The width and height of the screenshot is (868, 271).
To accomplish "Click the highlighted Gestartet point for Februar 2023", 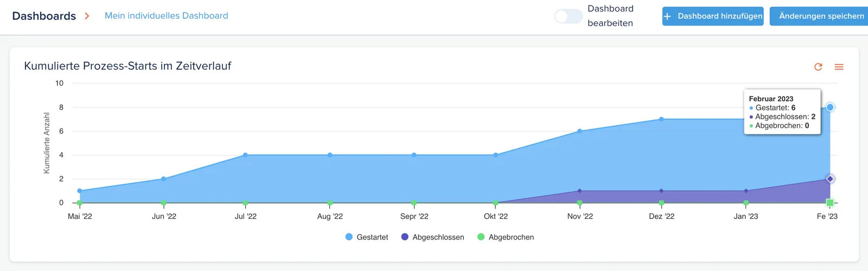I will (x=830, y=107).
